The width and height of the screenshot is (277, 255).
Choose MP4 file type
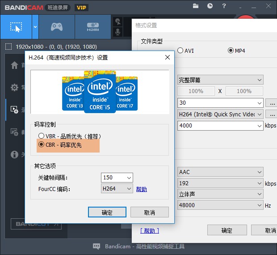(236, 51)
